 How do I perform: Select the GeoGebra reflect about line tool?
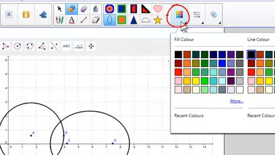[x=54, y=46]
